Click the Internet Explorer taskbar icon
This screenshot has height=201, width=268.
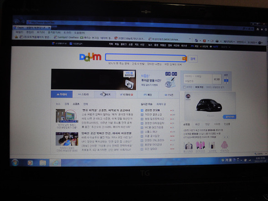pyautogui.click(x=55, y=163)
